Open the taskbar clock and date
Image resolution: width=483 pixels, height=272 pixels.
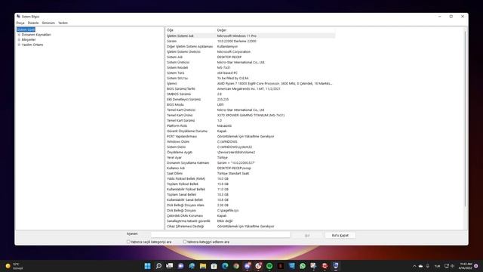(465, 266)
